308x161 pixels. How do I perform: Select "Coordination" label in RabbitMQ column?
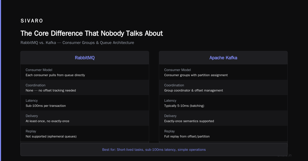tap(35, 85)
